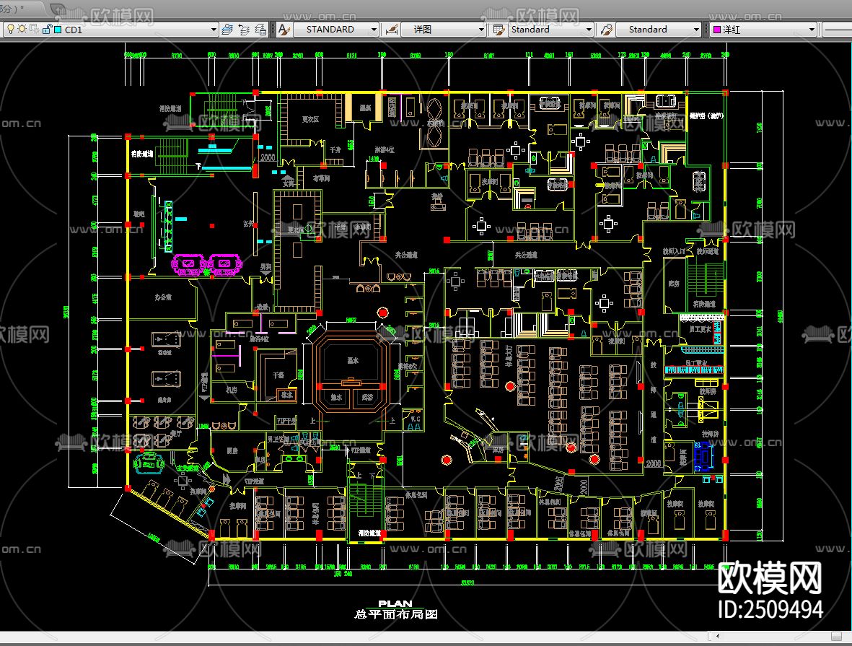Expand the Standard table style dropdown

point(589,30)
